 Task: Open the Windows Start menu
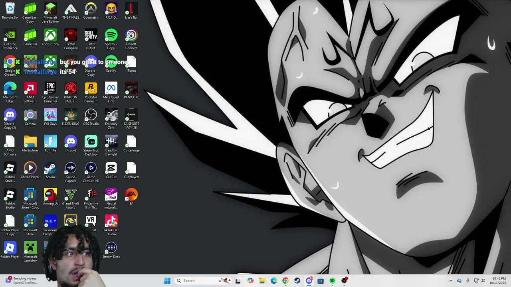click(167, 281)
